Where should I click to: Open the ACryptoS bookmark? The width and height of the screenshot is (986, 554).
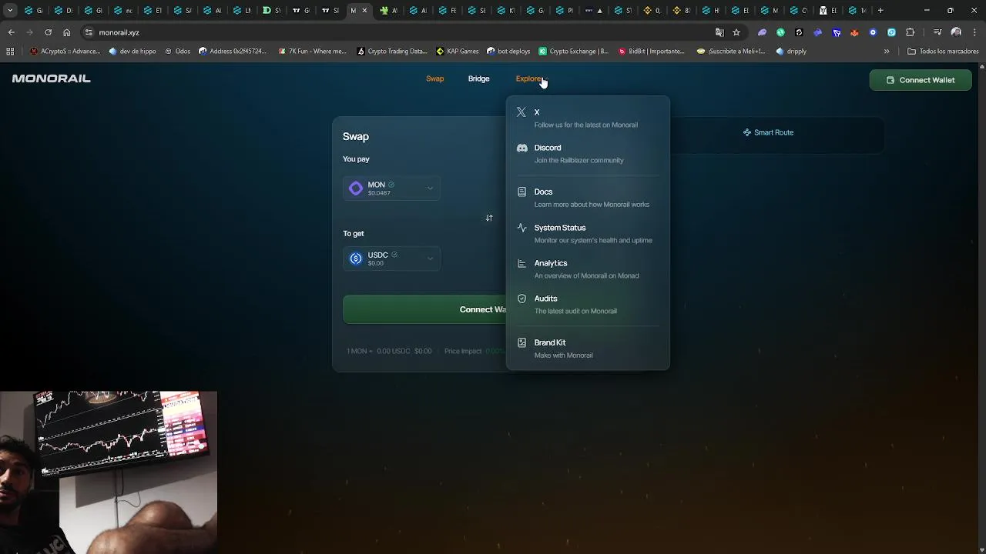(x=65, y=52)
